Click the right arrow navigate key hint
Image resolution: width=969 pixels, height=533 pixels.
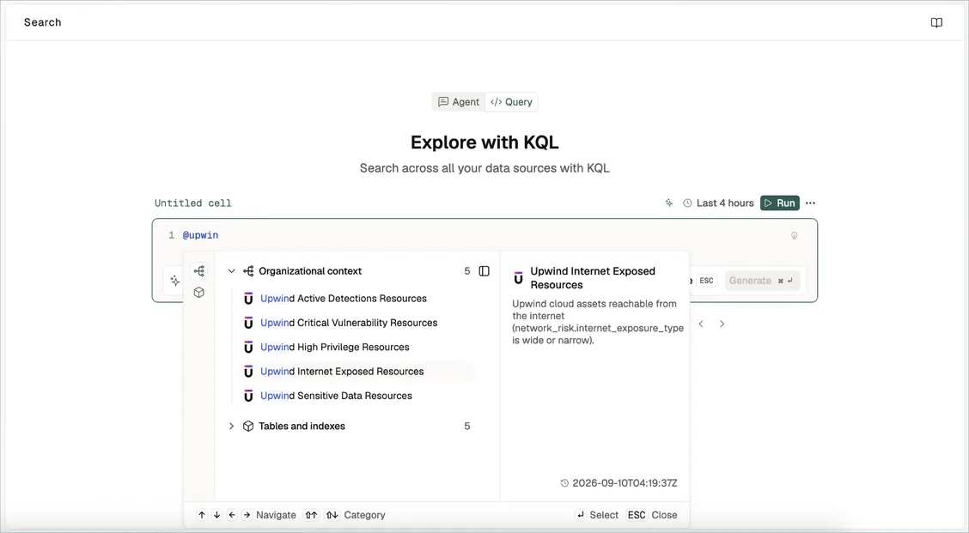tap(247, 515)
